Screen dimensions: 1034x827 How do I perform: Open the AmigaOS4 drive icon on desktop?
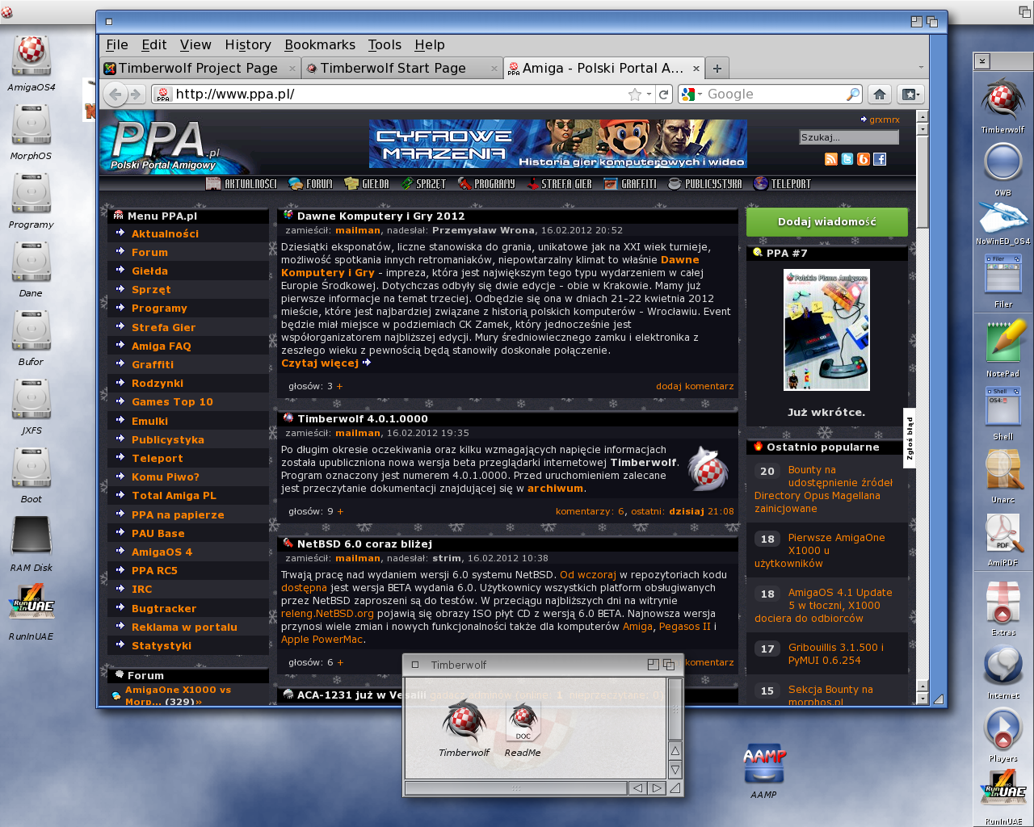(x=31, y=57)
